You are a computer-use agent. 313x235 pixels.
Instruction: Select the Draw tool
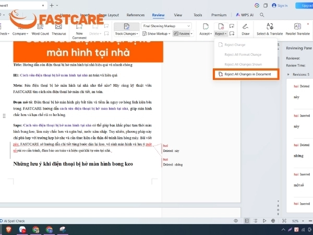pyautogui.click(x=245, y=30)
